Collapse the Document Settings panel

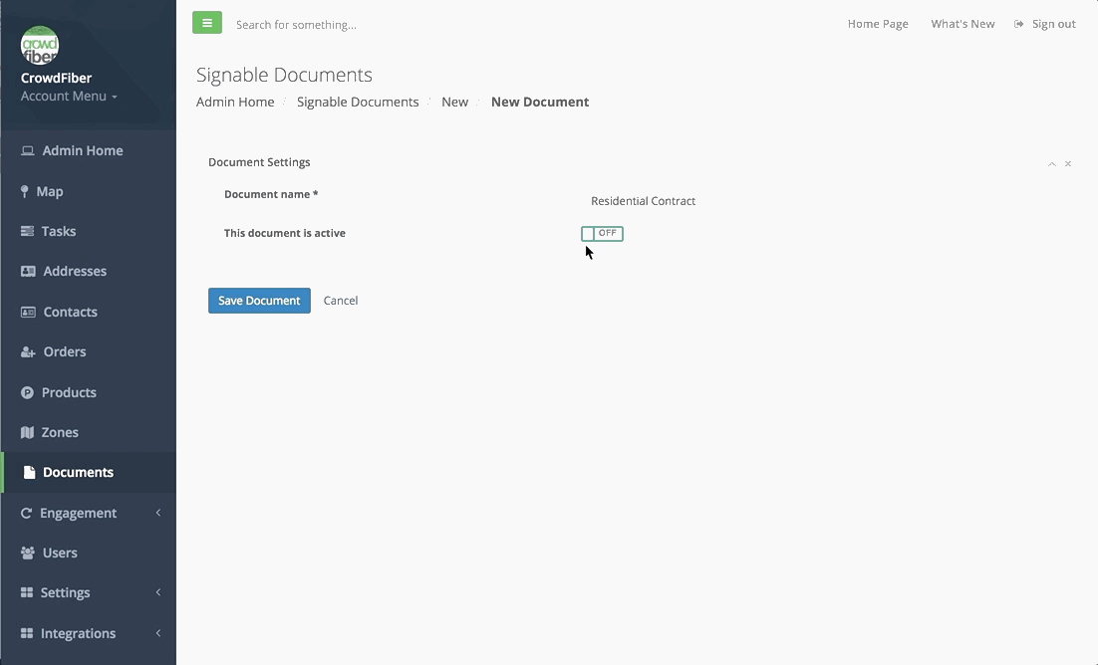click(1051, 164)
